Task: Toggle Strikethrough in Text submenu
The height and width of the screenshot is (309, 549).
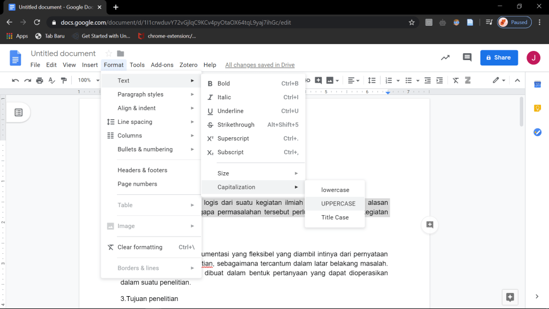Action: click(x=235, y=125)
